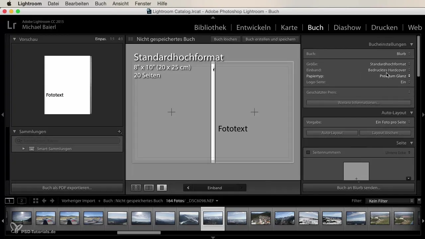
Task: Toggle filmstrip filter switch at far right
Action: pyautogui.click(x=419, y=201)
